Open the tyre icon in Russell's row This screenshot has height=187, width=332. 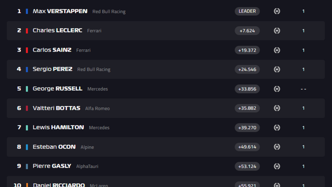pos(277,89)
